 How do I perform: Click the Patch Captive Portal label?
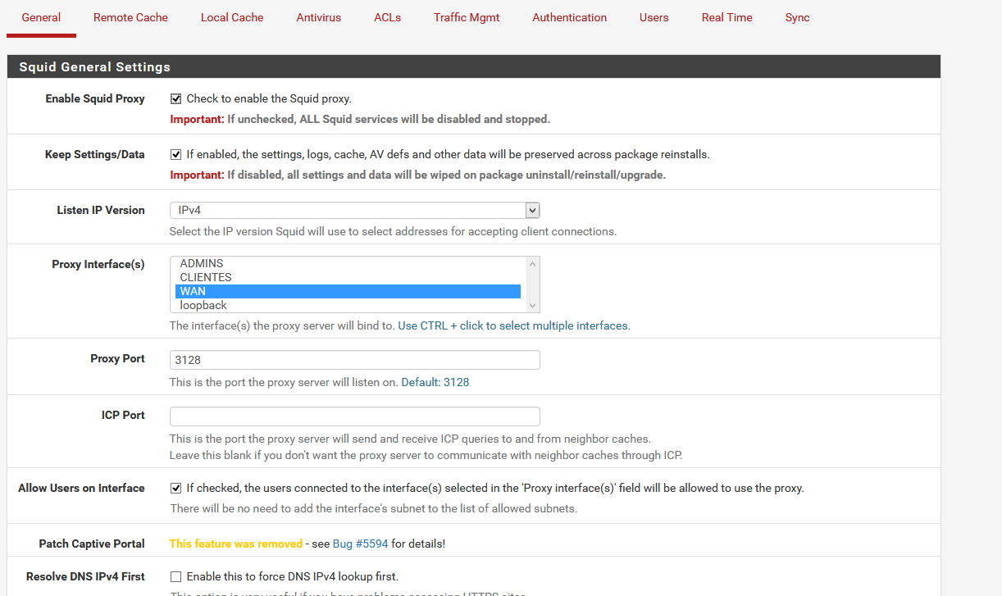(92, 544)
